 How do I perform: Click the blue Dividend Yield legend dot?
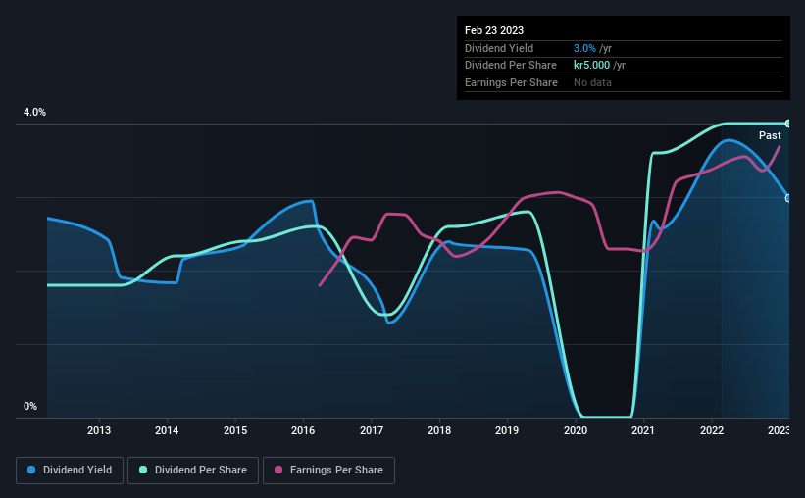pyautogui.click(x=32, y=471)
